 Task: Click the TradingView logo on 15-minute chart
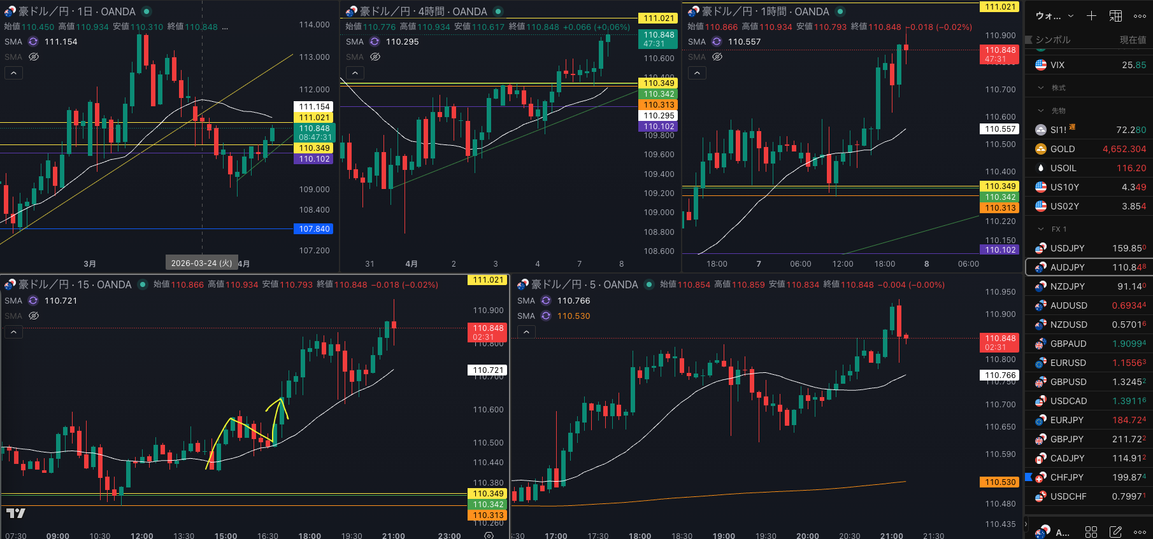16,513
